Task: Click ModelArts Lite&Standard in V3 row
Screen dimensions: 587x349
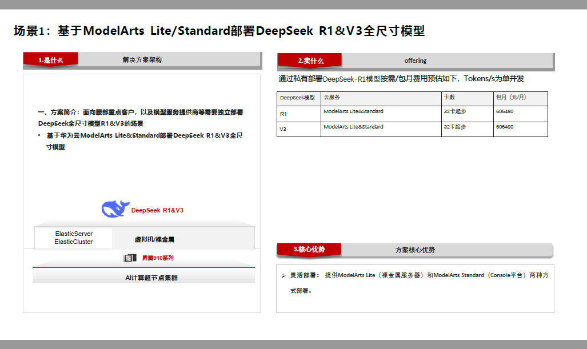Action: 353,127
